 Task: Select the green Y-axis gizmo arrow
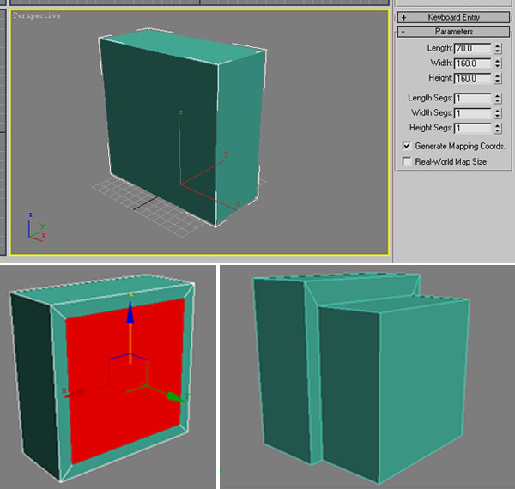click(x=175, y=397)
